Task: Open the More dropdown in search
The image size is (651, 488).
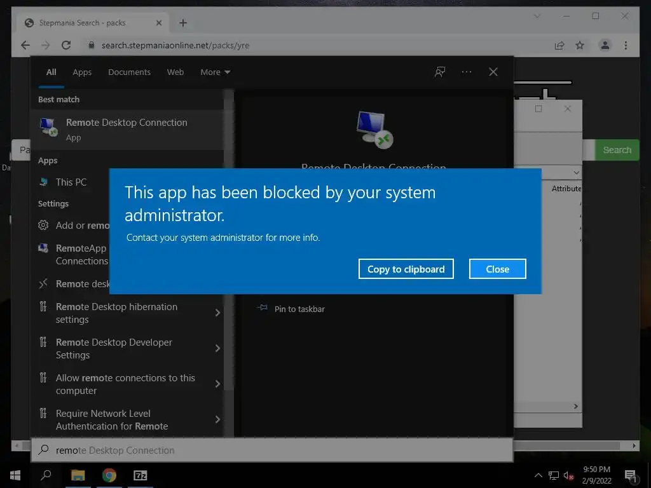Action: pyautogui.click(x=215, y=72)
